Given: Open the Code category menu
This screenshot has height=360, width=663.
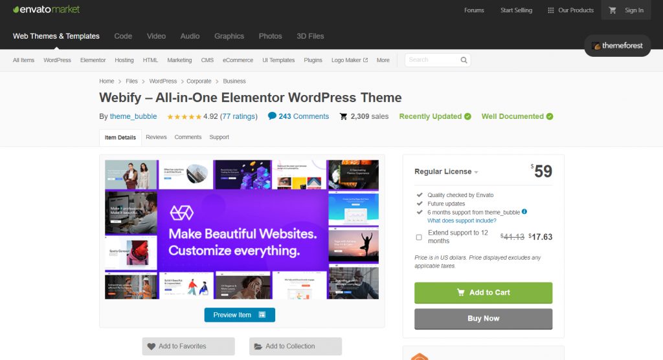Looking at the screenshot, I should (x=123, y=36).
